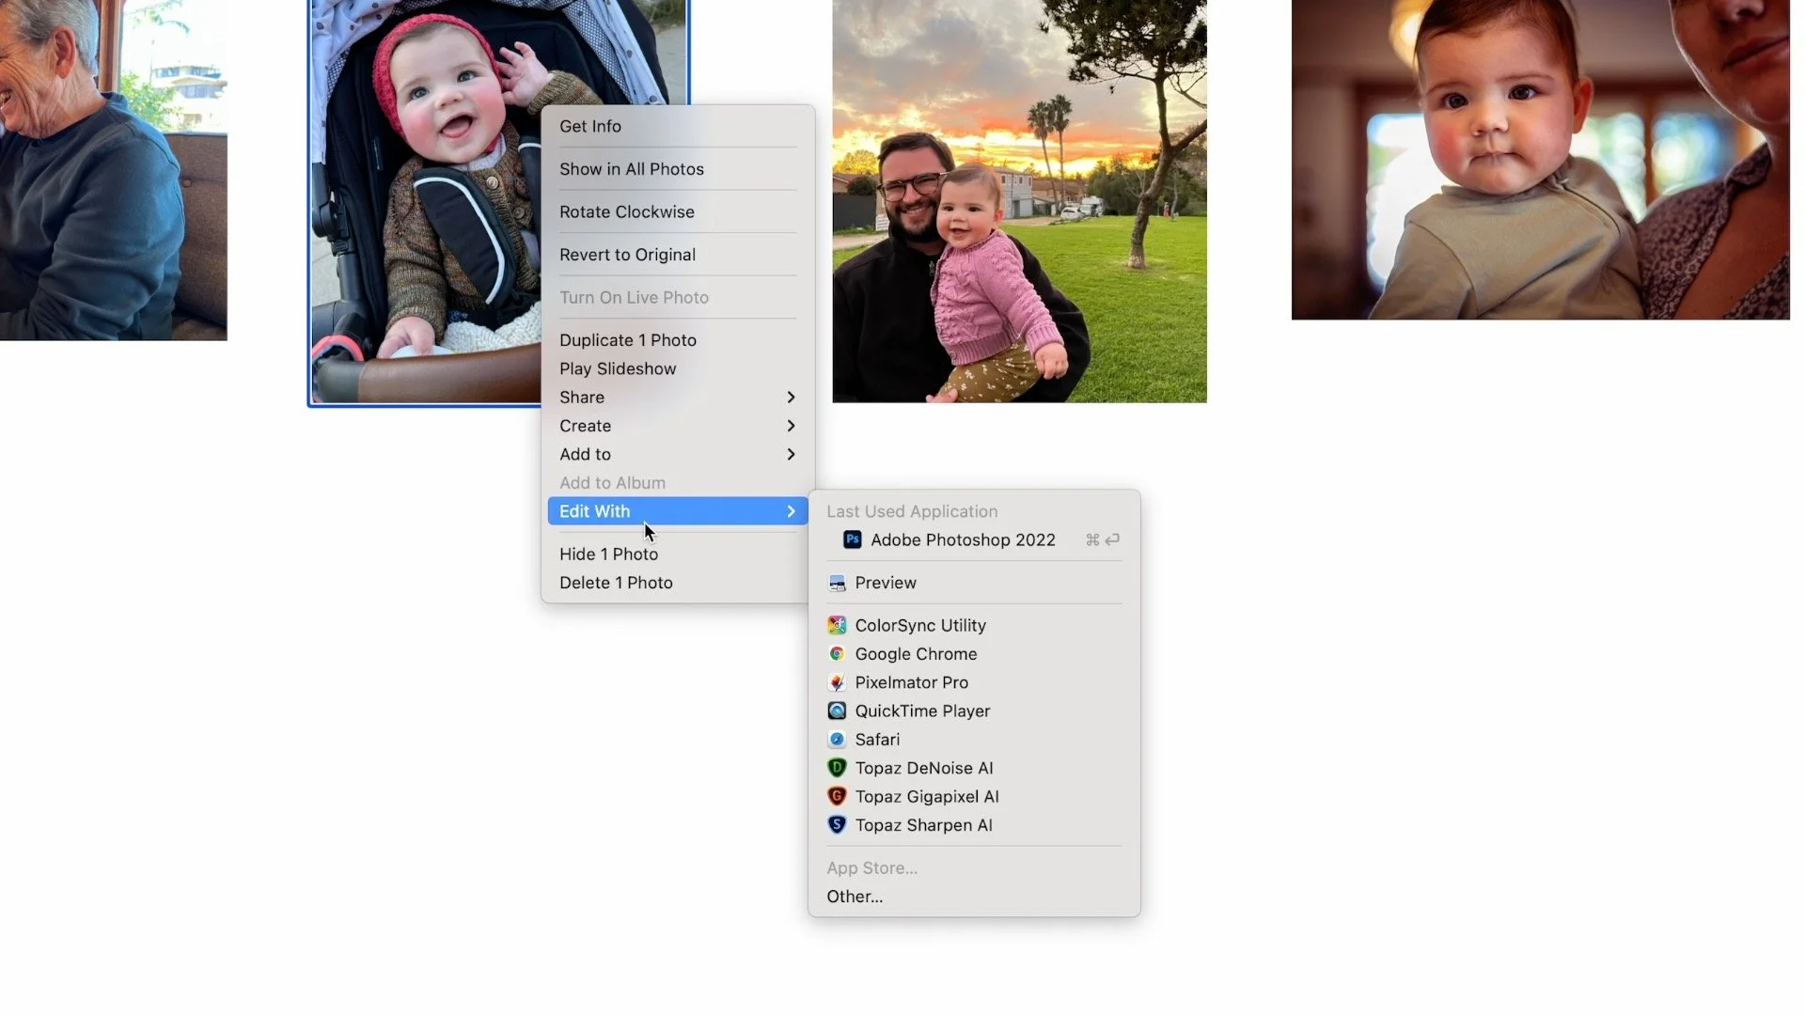Choose Rotate Clockwise
The image size is (1805, 1015).
[626, 211]
